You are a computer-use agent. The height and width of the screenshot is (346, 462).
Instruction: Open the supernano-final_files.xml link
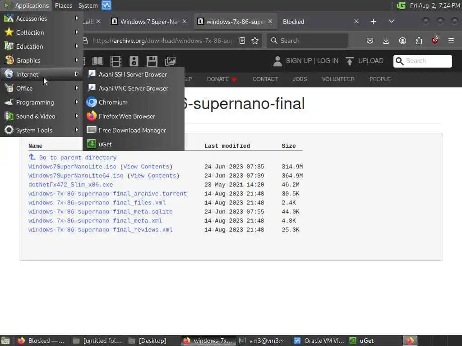97,203
